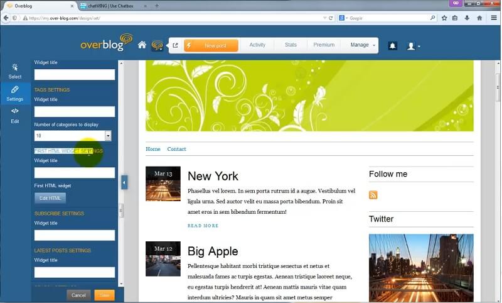Screen dimensions: 502x303
Task: Open the user profile icon menu
Action: (x=413, y=46)
